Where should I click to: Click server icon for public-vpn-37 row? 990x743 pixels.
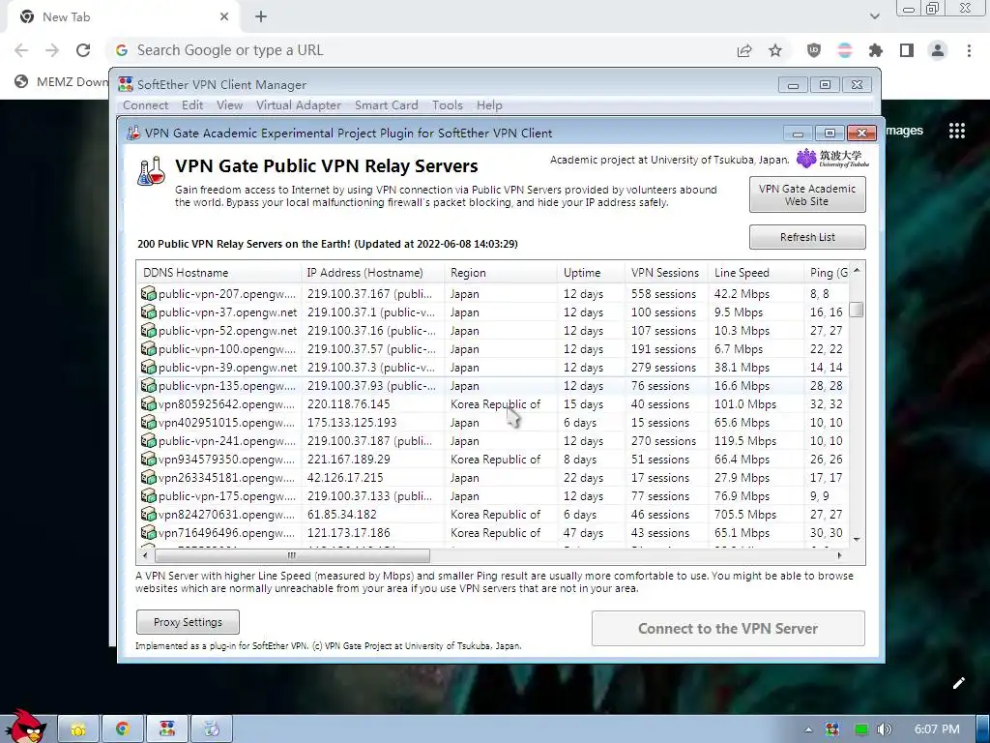pos(148,312)
